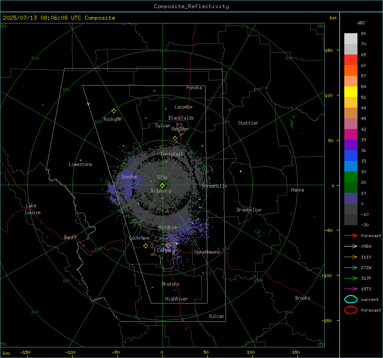Click the Banff city label
Screen dimensions: 383x358
tap(70, 237)
